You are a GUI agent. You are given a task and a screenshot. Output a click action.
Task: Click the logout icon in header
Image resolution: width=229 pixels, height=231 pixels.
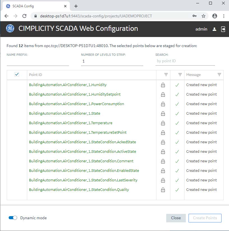(x=223, y=29)
